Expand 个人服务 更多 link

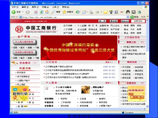click(x=109, y=83)
